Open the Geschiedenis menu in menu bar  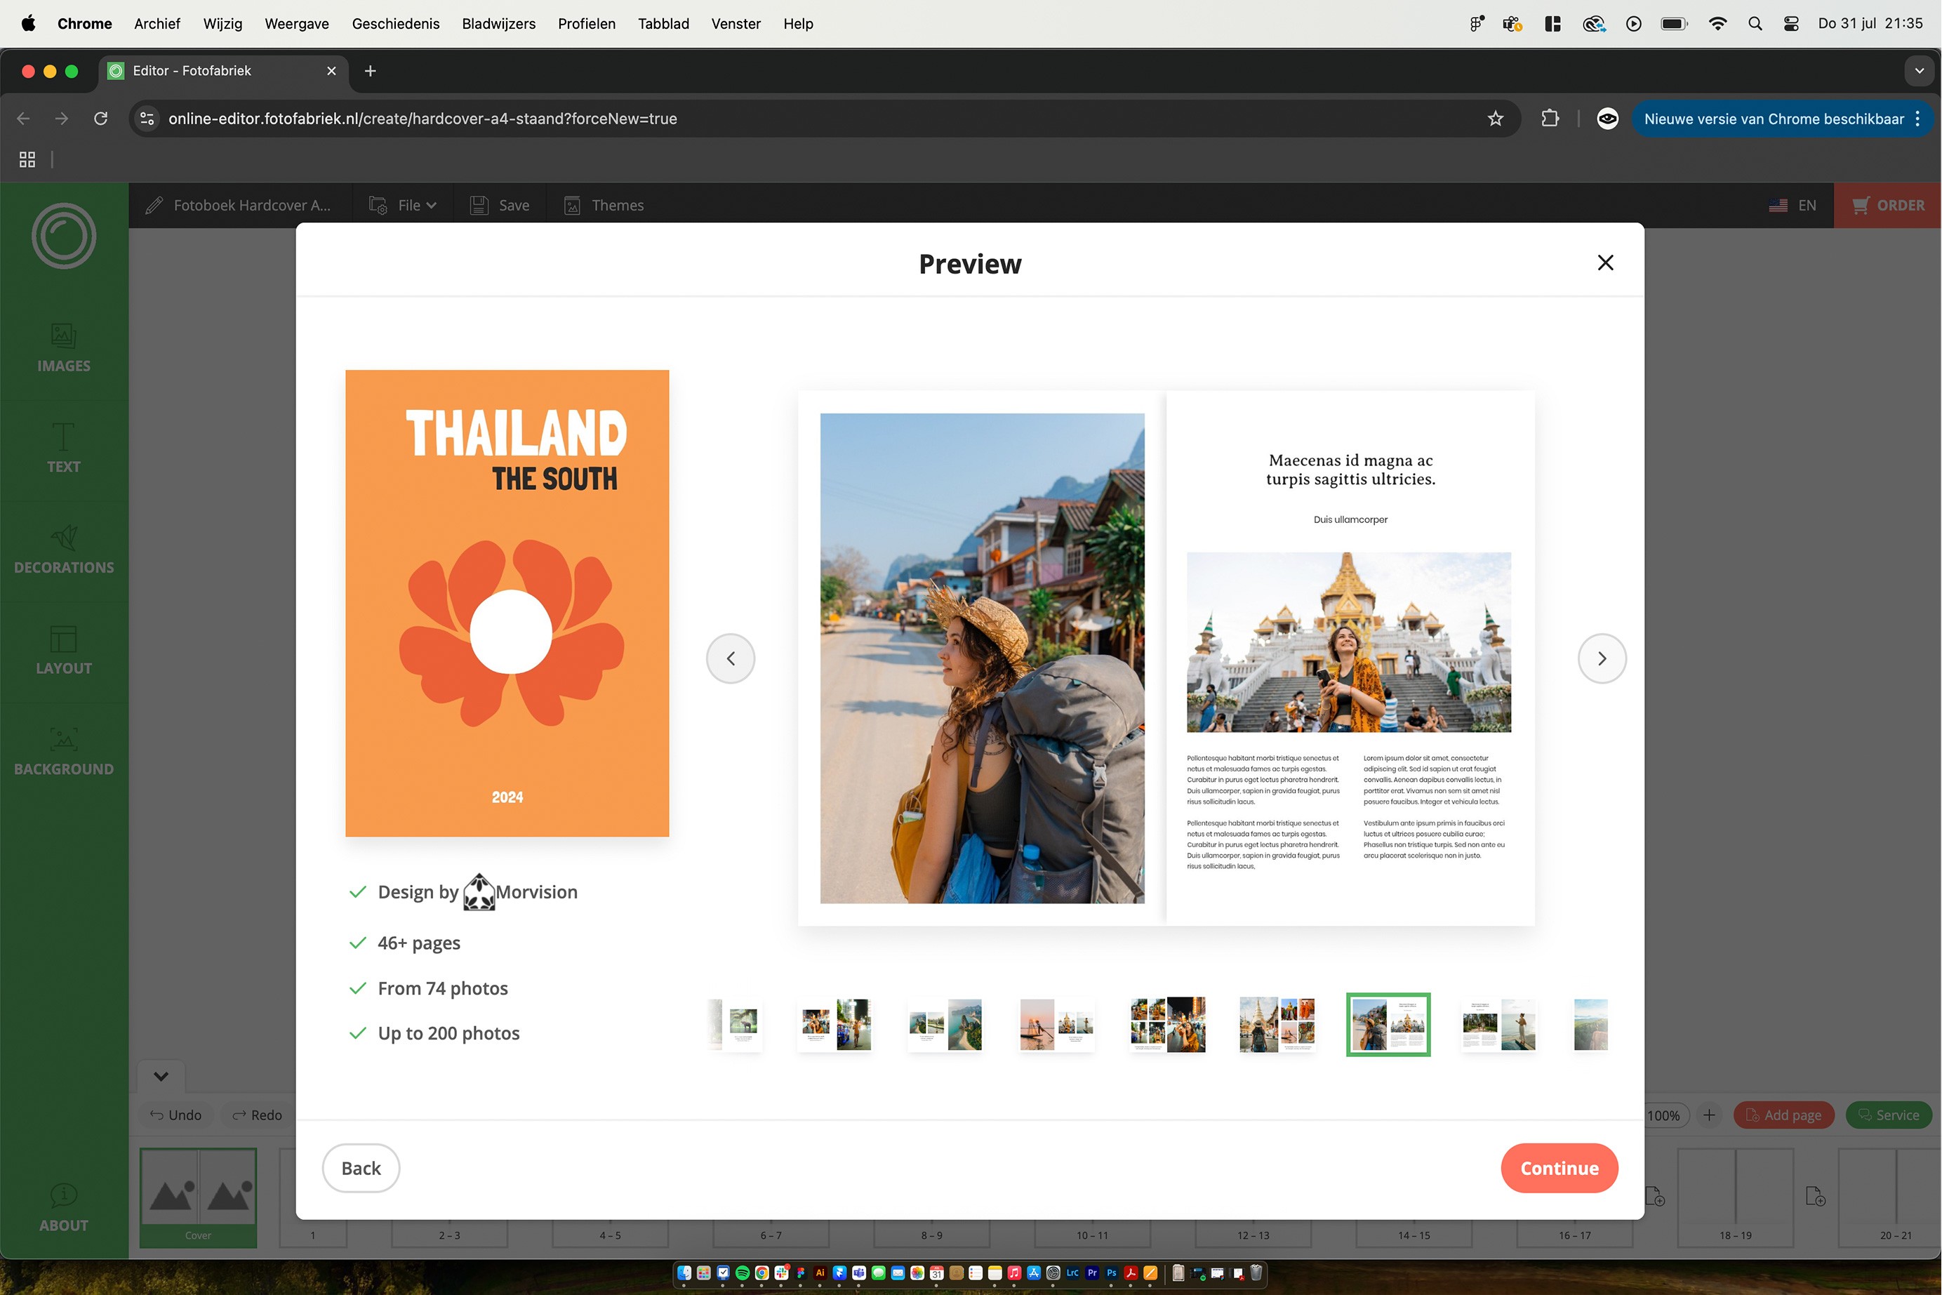tap(396, 23)
